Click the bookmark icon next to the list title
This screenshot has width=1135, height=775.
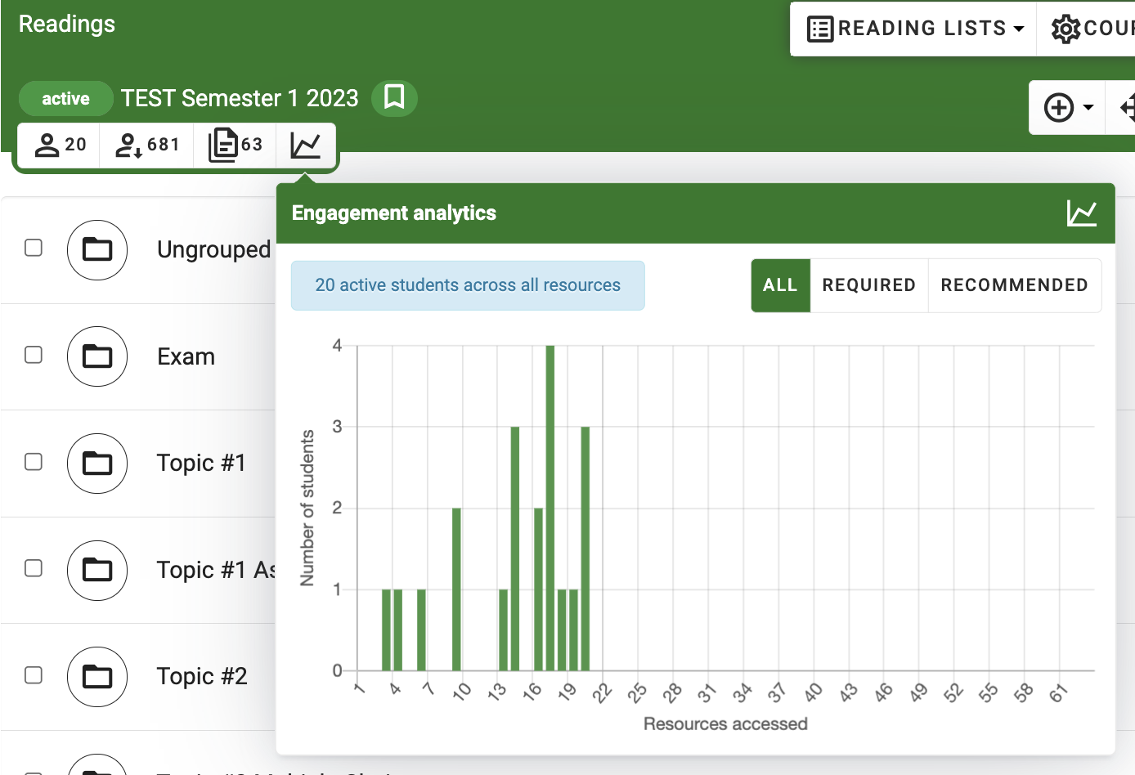pos(394,97)
